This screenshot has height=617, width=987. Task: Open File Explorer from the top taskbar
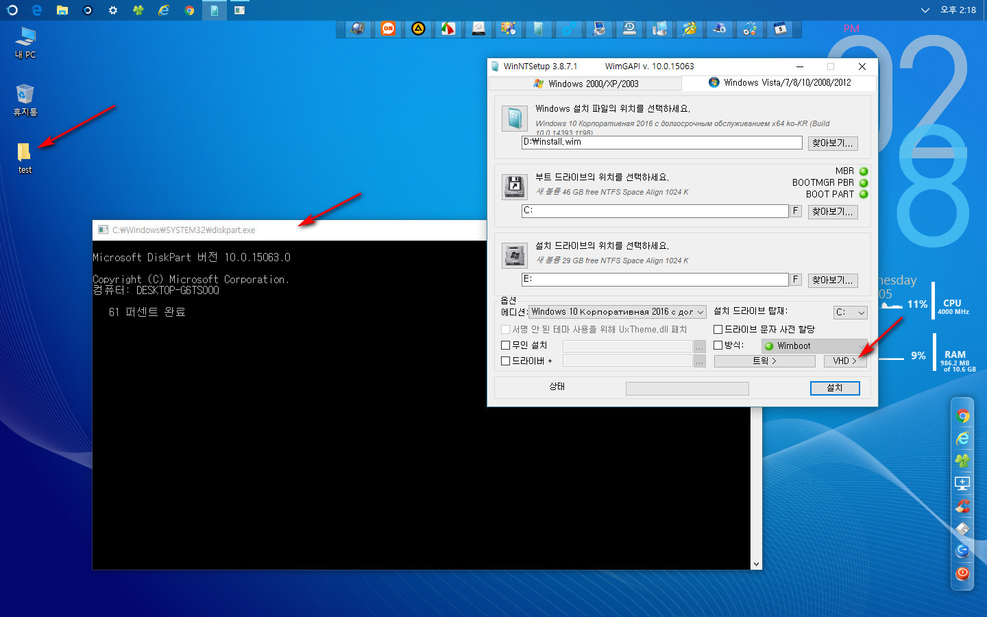(62, 10)
